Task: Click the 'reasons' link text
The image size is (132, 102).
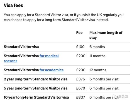Action: (11, 61)
